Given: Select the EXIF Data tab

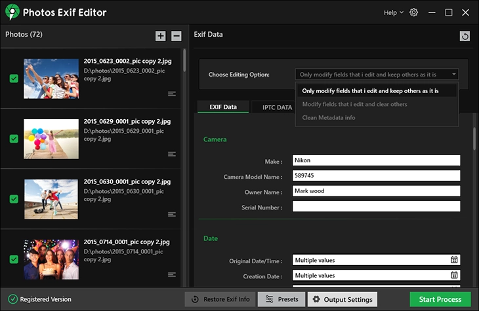Looking at the screenshot, I should [223, 107].
